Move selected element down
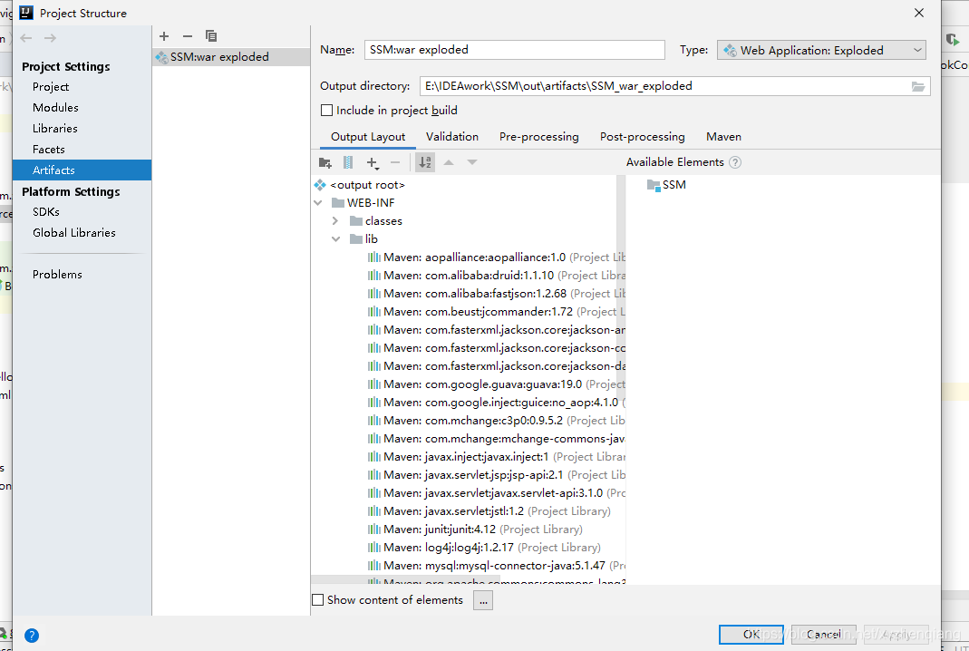This screenshot has width=969, height=651. point(472,162)
